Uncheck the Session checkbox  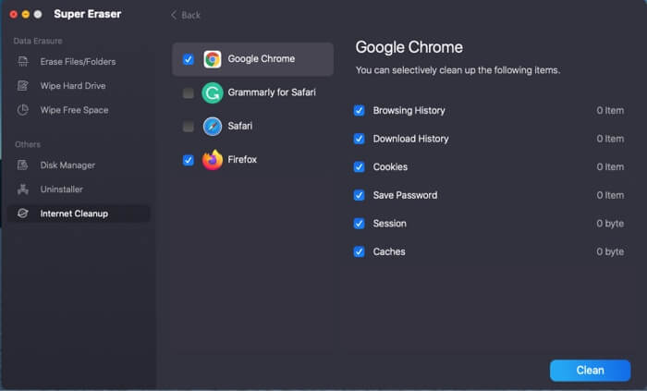359,223
